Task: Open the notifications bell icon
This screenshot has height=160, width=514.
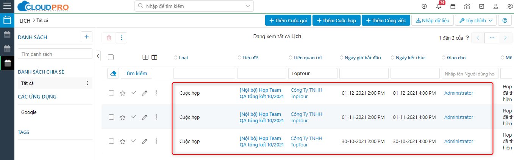Action: pyautogui.click(x=439, y=6)
